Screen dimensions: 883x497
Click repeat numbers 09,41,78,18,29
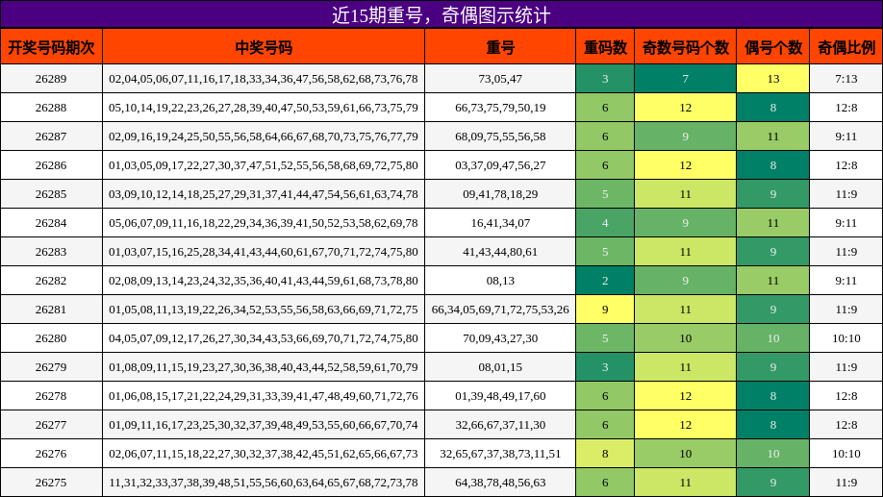point(500,194)
